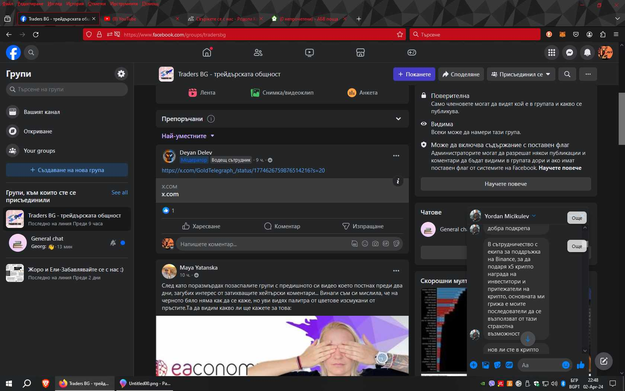Open Windows Start menu
Image resolution: width=625 pixels, height=391 pixels.
click(9, 383)
